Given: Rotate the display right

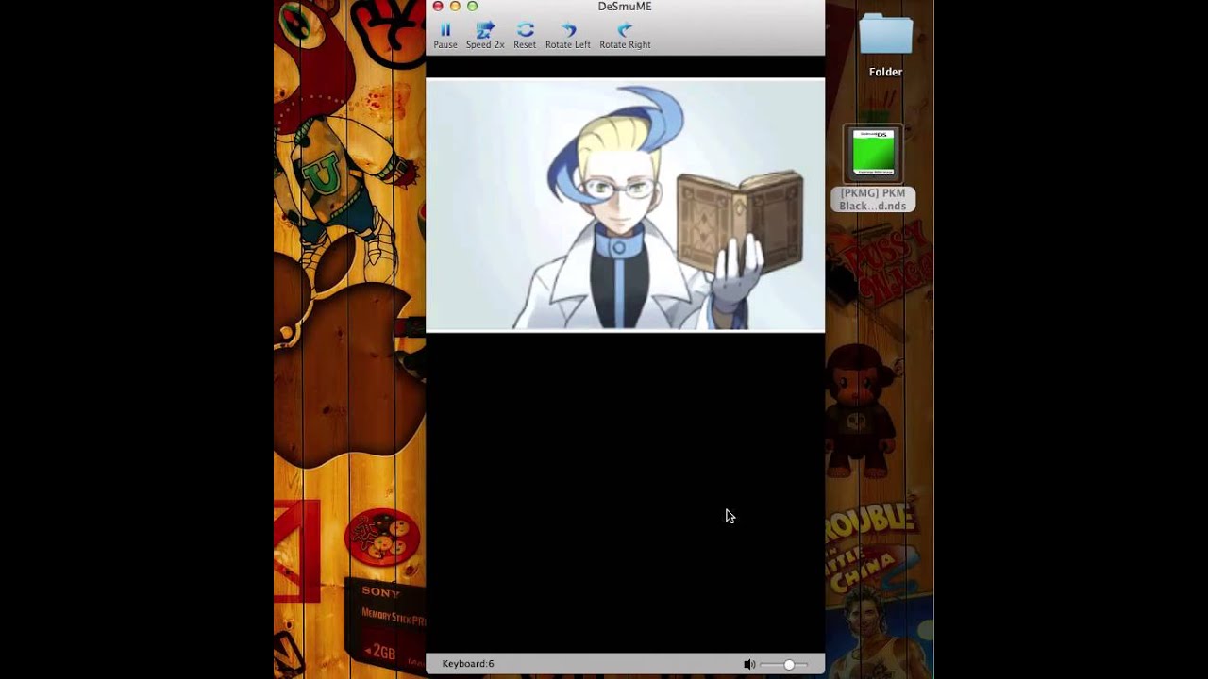Looking at the screenshot, I should click(625, 36).
